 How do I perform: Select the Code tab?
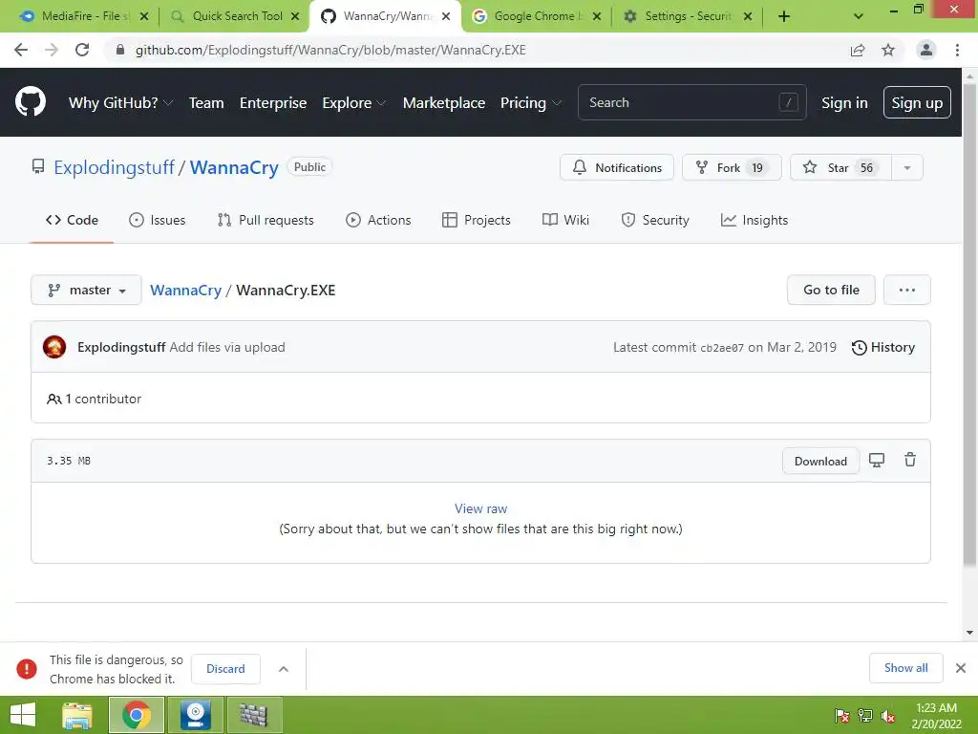click(72, 221)
